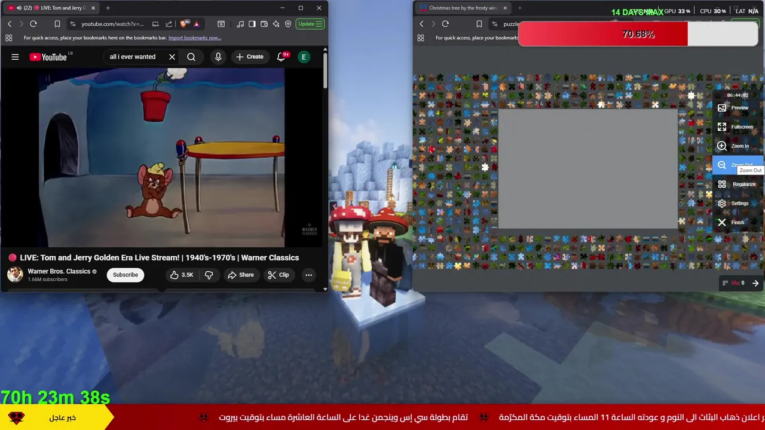Start voice search with microphone icon
765x430 pixels.
point(218,57)
